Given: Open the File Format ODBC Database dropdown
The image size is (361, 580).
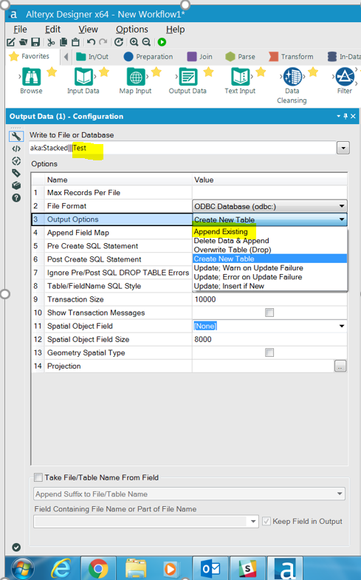Looking at the screenshot, I should 342,206.
